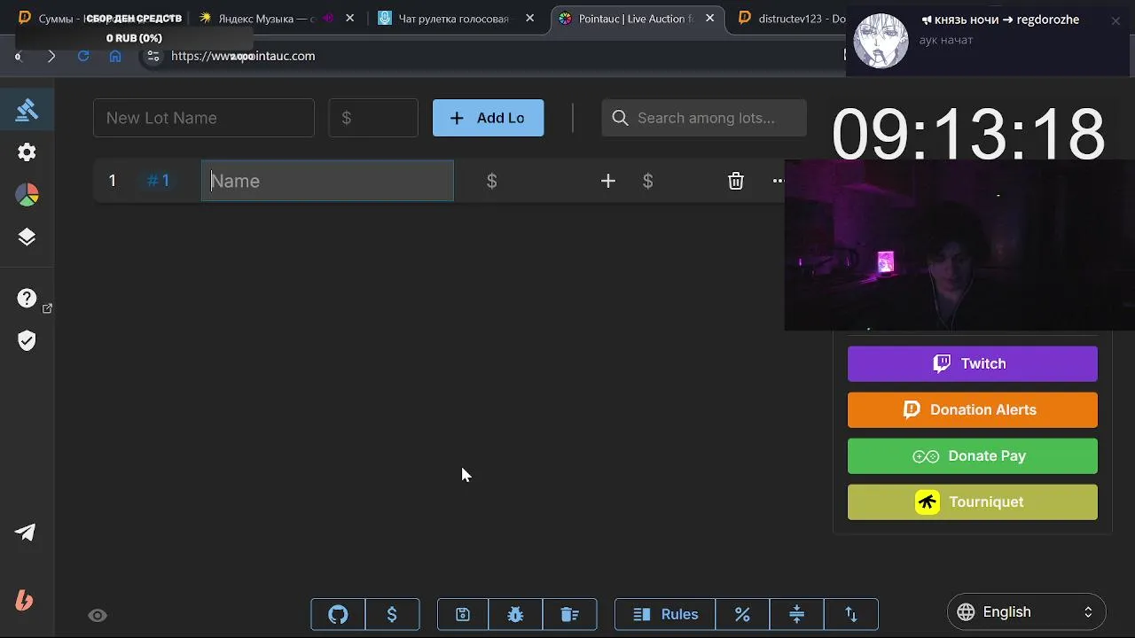Click the shield check icon in sidebar
Image resolution: width=1135 pixels, height=638 pixels.
click(x=27, y=341)
